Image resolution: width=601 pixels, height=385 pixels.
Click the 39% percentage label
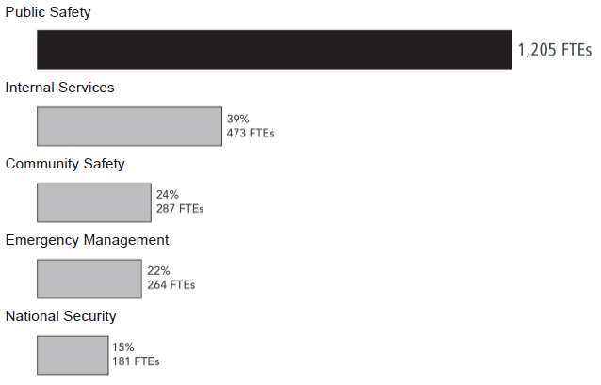237,119
